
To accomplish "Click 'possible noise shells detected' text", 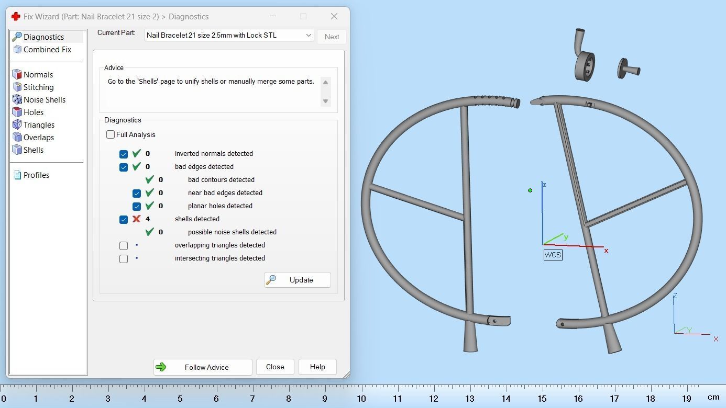I will point(232,232).
